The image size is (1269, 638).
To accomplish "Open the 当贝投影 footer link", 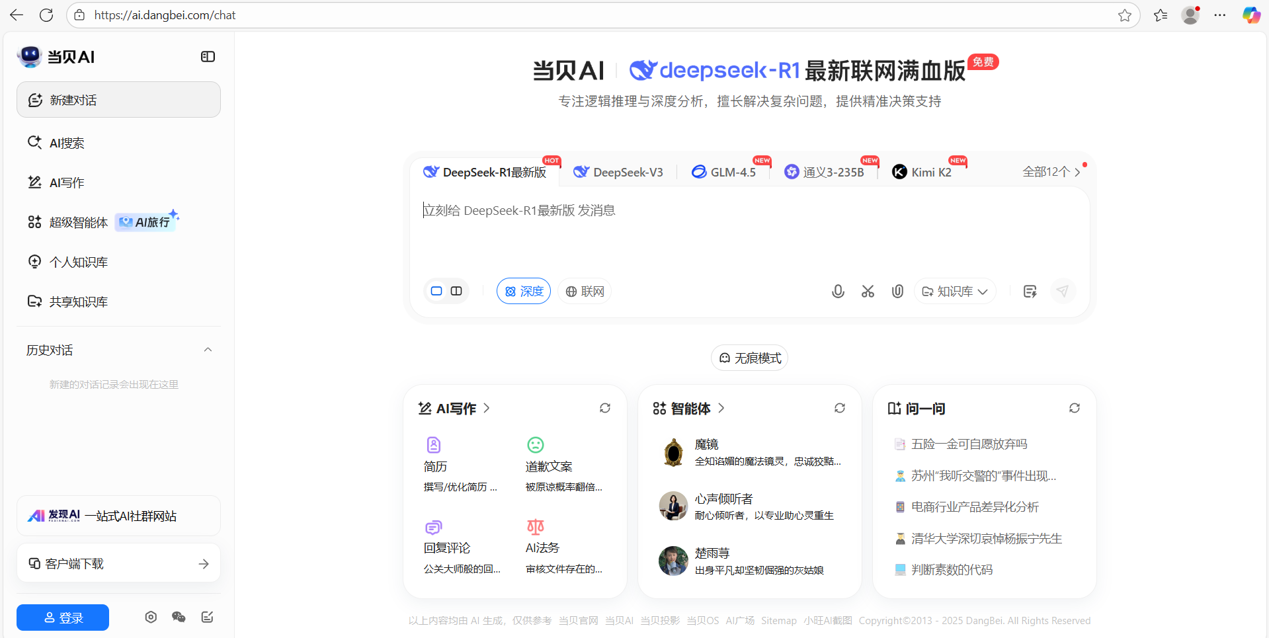I will [x=660, y=621].
